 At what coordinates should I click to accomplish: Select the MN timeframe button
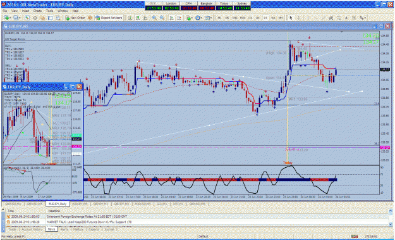tap(281, 18)
